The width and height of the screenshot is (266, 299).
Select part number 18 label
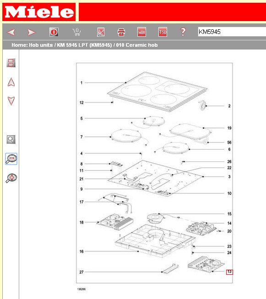(81, 222)
